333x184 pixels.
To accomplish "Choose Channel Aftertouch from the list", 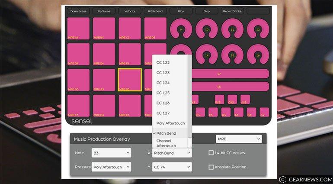I will [x=170, y=143].
